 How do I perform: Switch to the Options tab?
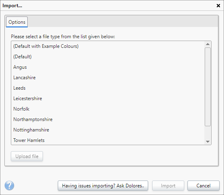pyautogui.click(x=17, y=22)
